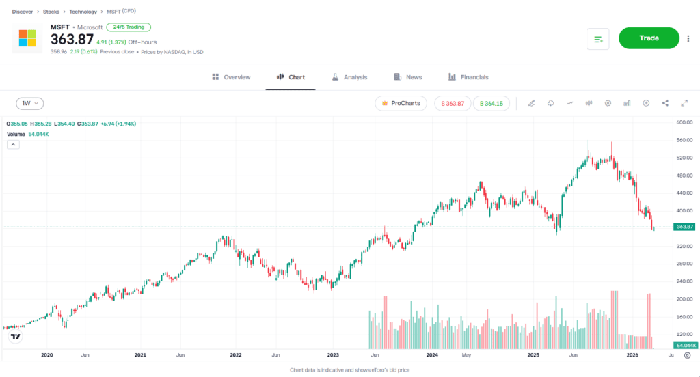Change chart type via candlestick icon
The image size is (700, 377).
pos(589,103)
